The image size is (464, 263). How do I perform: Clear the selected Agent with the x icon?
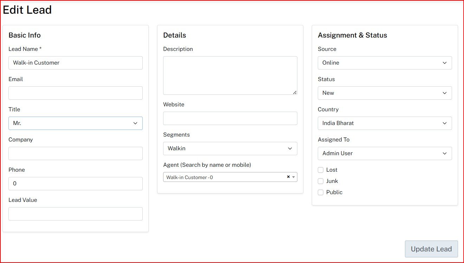pyautogui.click(x=288, y=177)
